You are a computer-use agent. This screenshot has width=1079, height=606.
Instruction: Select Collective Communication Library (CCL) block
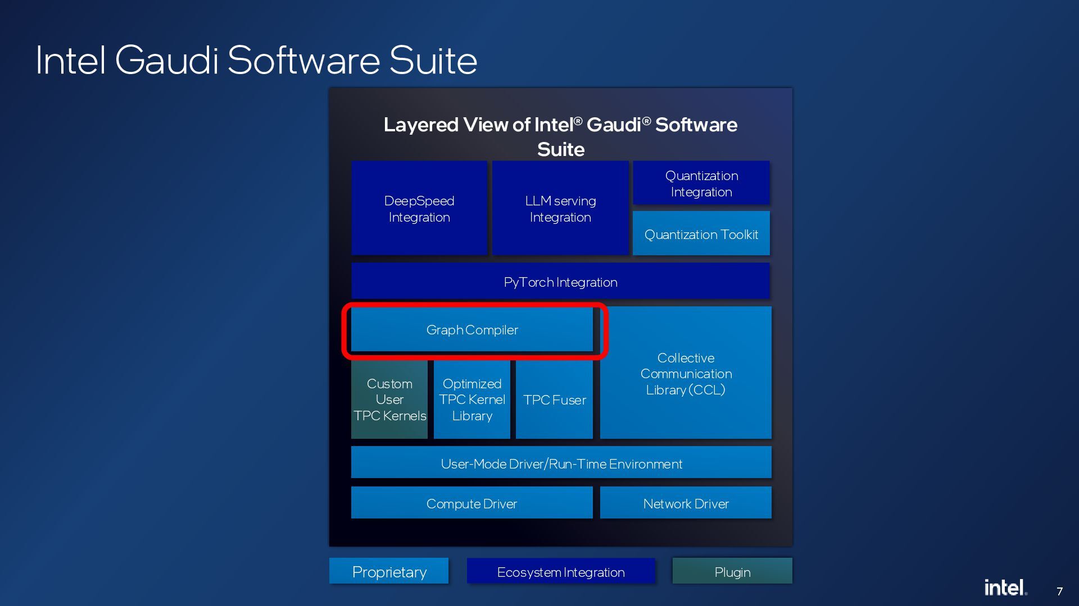click(x=686, y=373)
